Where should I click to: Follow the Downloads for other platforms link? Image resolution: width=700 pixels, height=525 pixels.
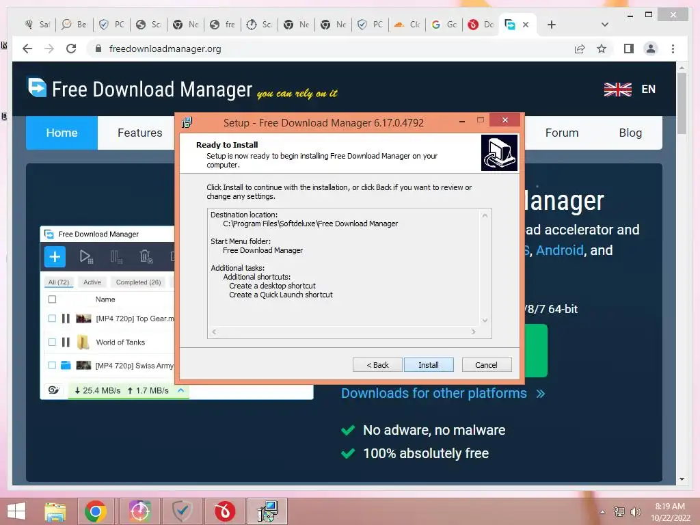tap(443, 393)
